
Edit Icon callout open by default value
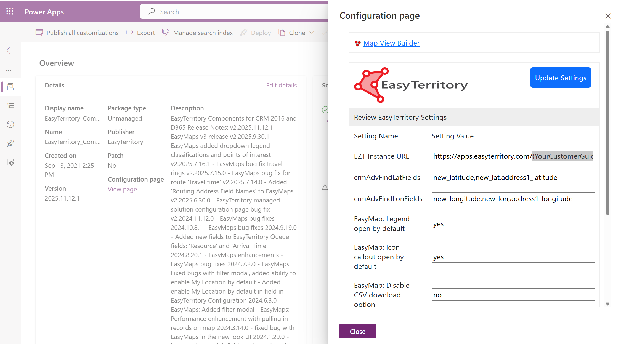[x=513, y=257]
